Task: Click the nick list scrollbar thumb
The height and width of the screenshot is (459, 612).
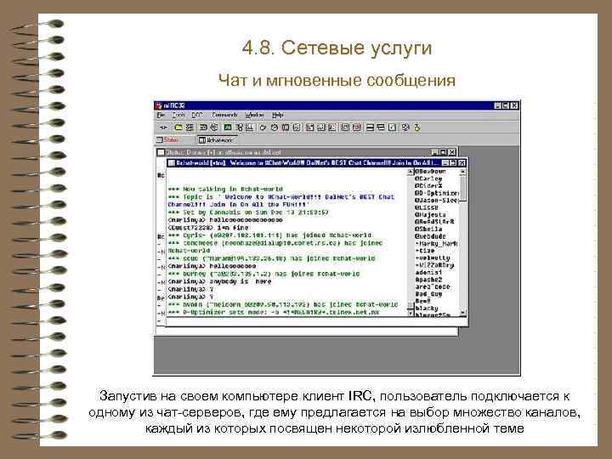Action: [463, 188]
